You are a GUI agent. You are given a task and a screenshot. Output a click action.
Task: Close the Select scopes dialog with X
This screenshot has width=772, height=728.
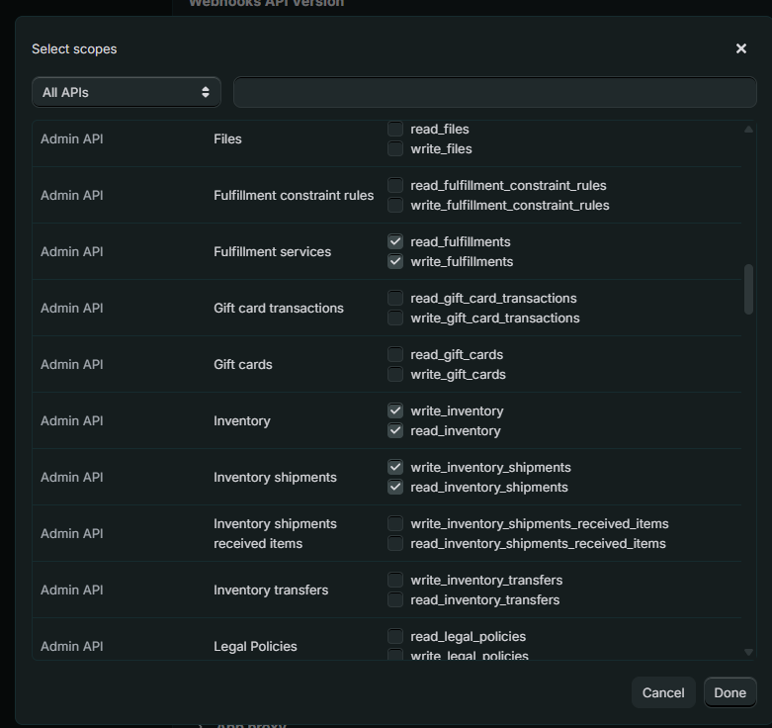pos(741,48)
